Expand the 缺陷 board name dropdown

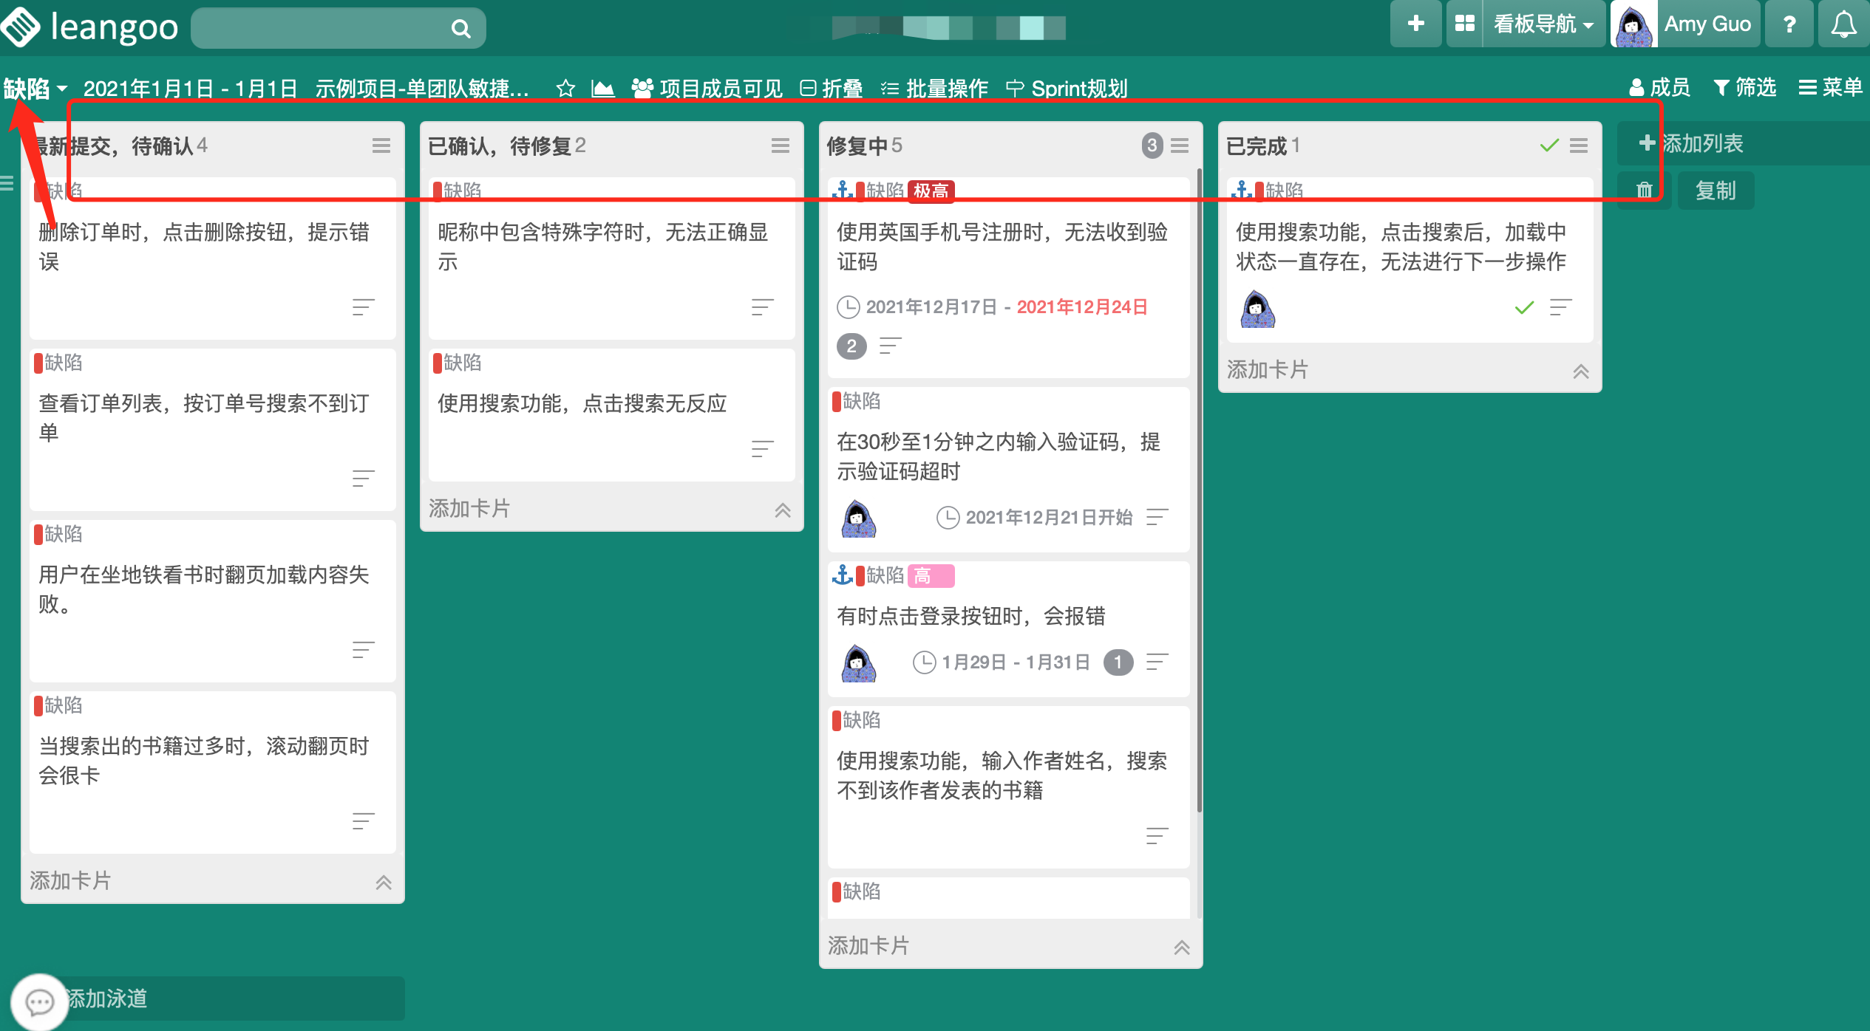click(35, 89)
